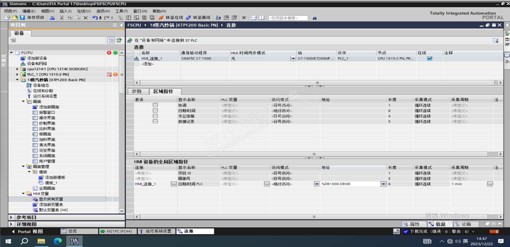Split editor space horizontally icon
Viewport: 510px width, 247px height.
(254, 18)
